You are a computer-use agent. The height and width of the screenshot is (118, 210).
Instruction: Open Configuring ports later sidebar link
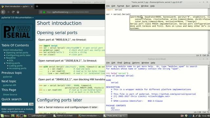[x=18, y=55]
